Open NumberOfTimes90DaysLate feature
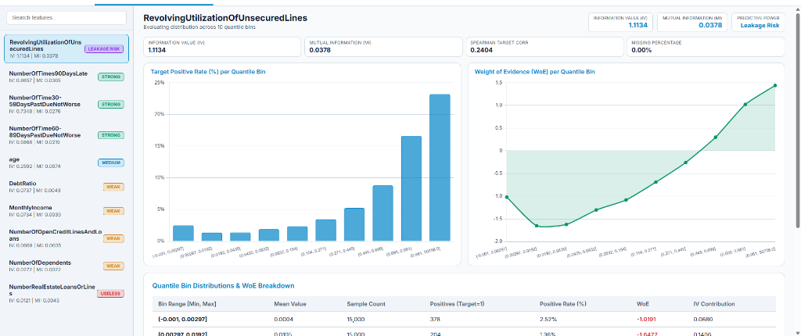 click(x=66, y=77)
